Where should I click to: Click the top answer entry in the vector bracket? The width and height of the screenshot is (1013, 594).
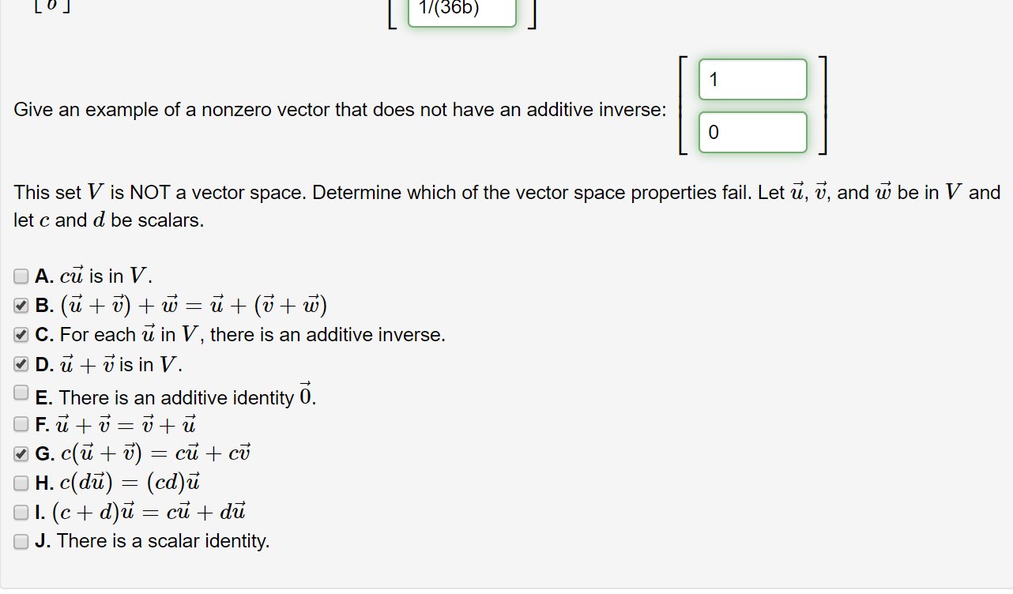(751, 79)
